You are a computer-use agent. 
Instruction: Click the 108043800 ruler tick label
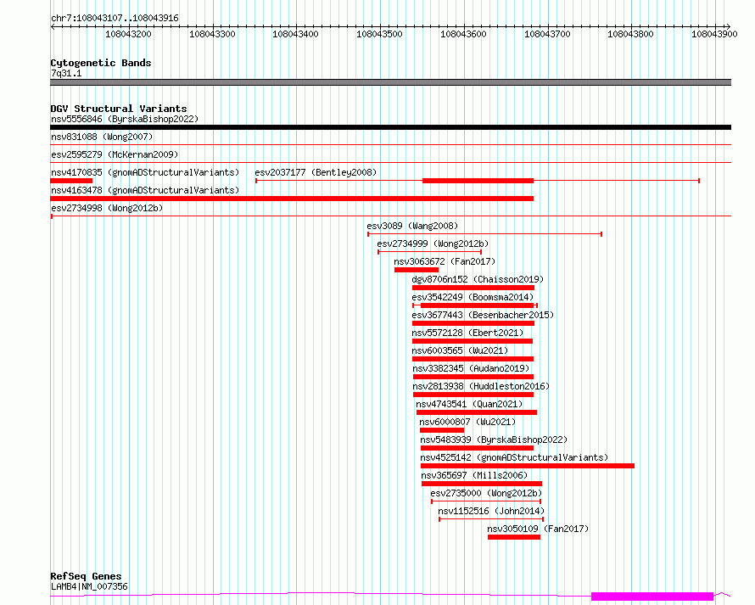(631, 34)
